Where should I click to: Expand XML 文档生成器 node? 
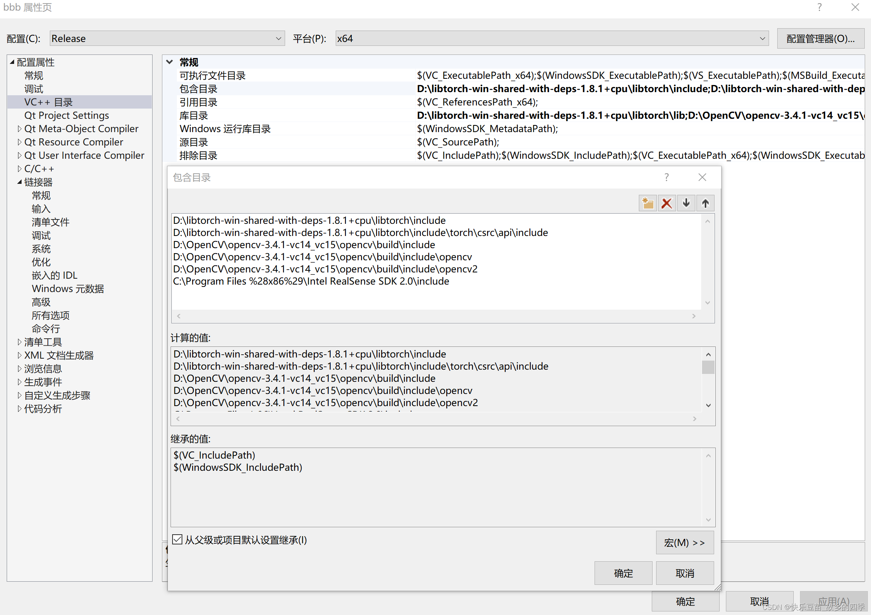[x=19, y=355]
